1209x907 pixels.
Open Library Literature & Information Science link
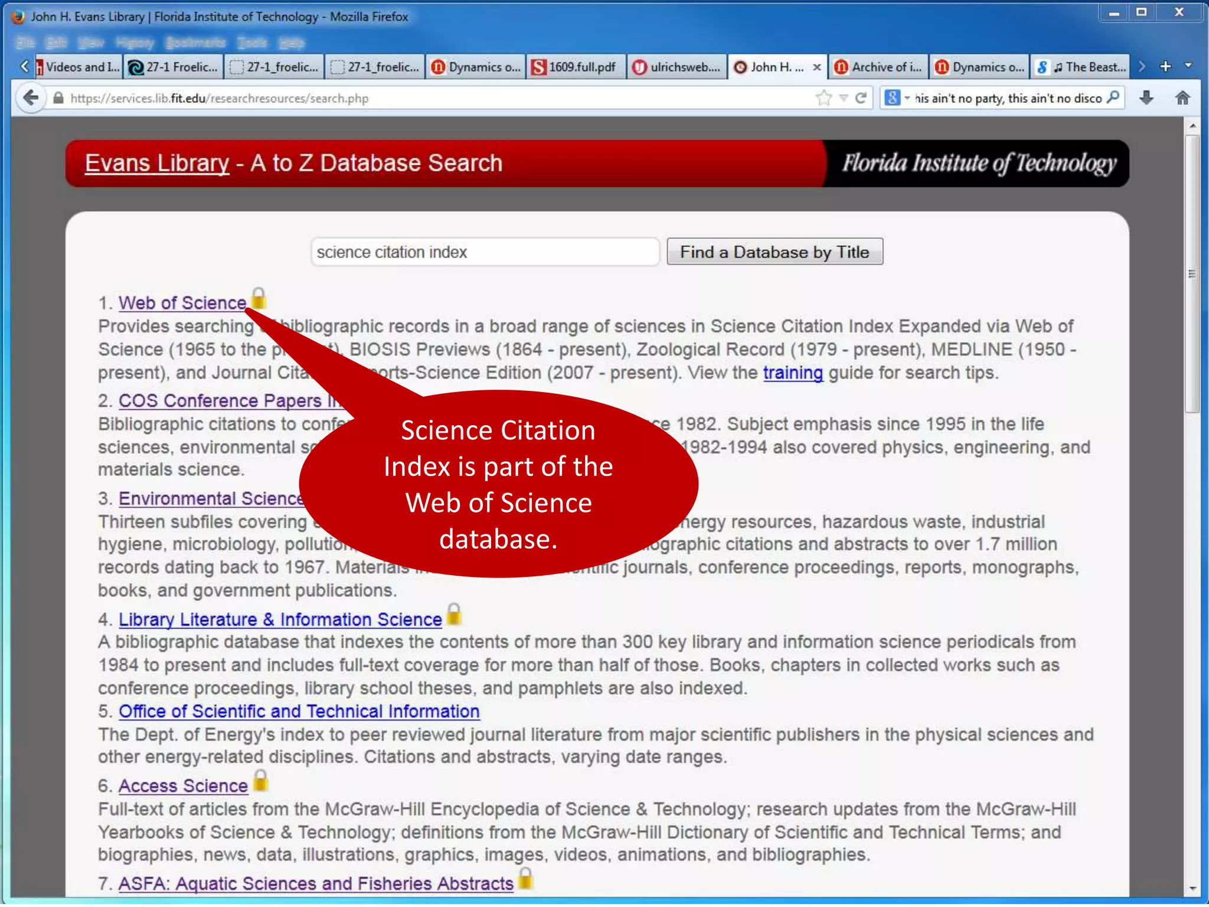pos(280,620)
